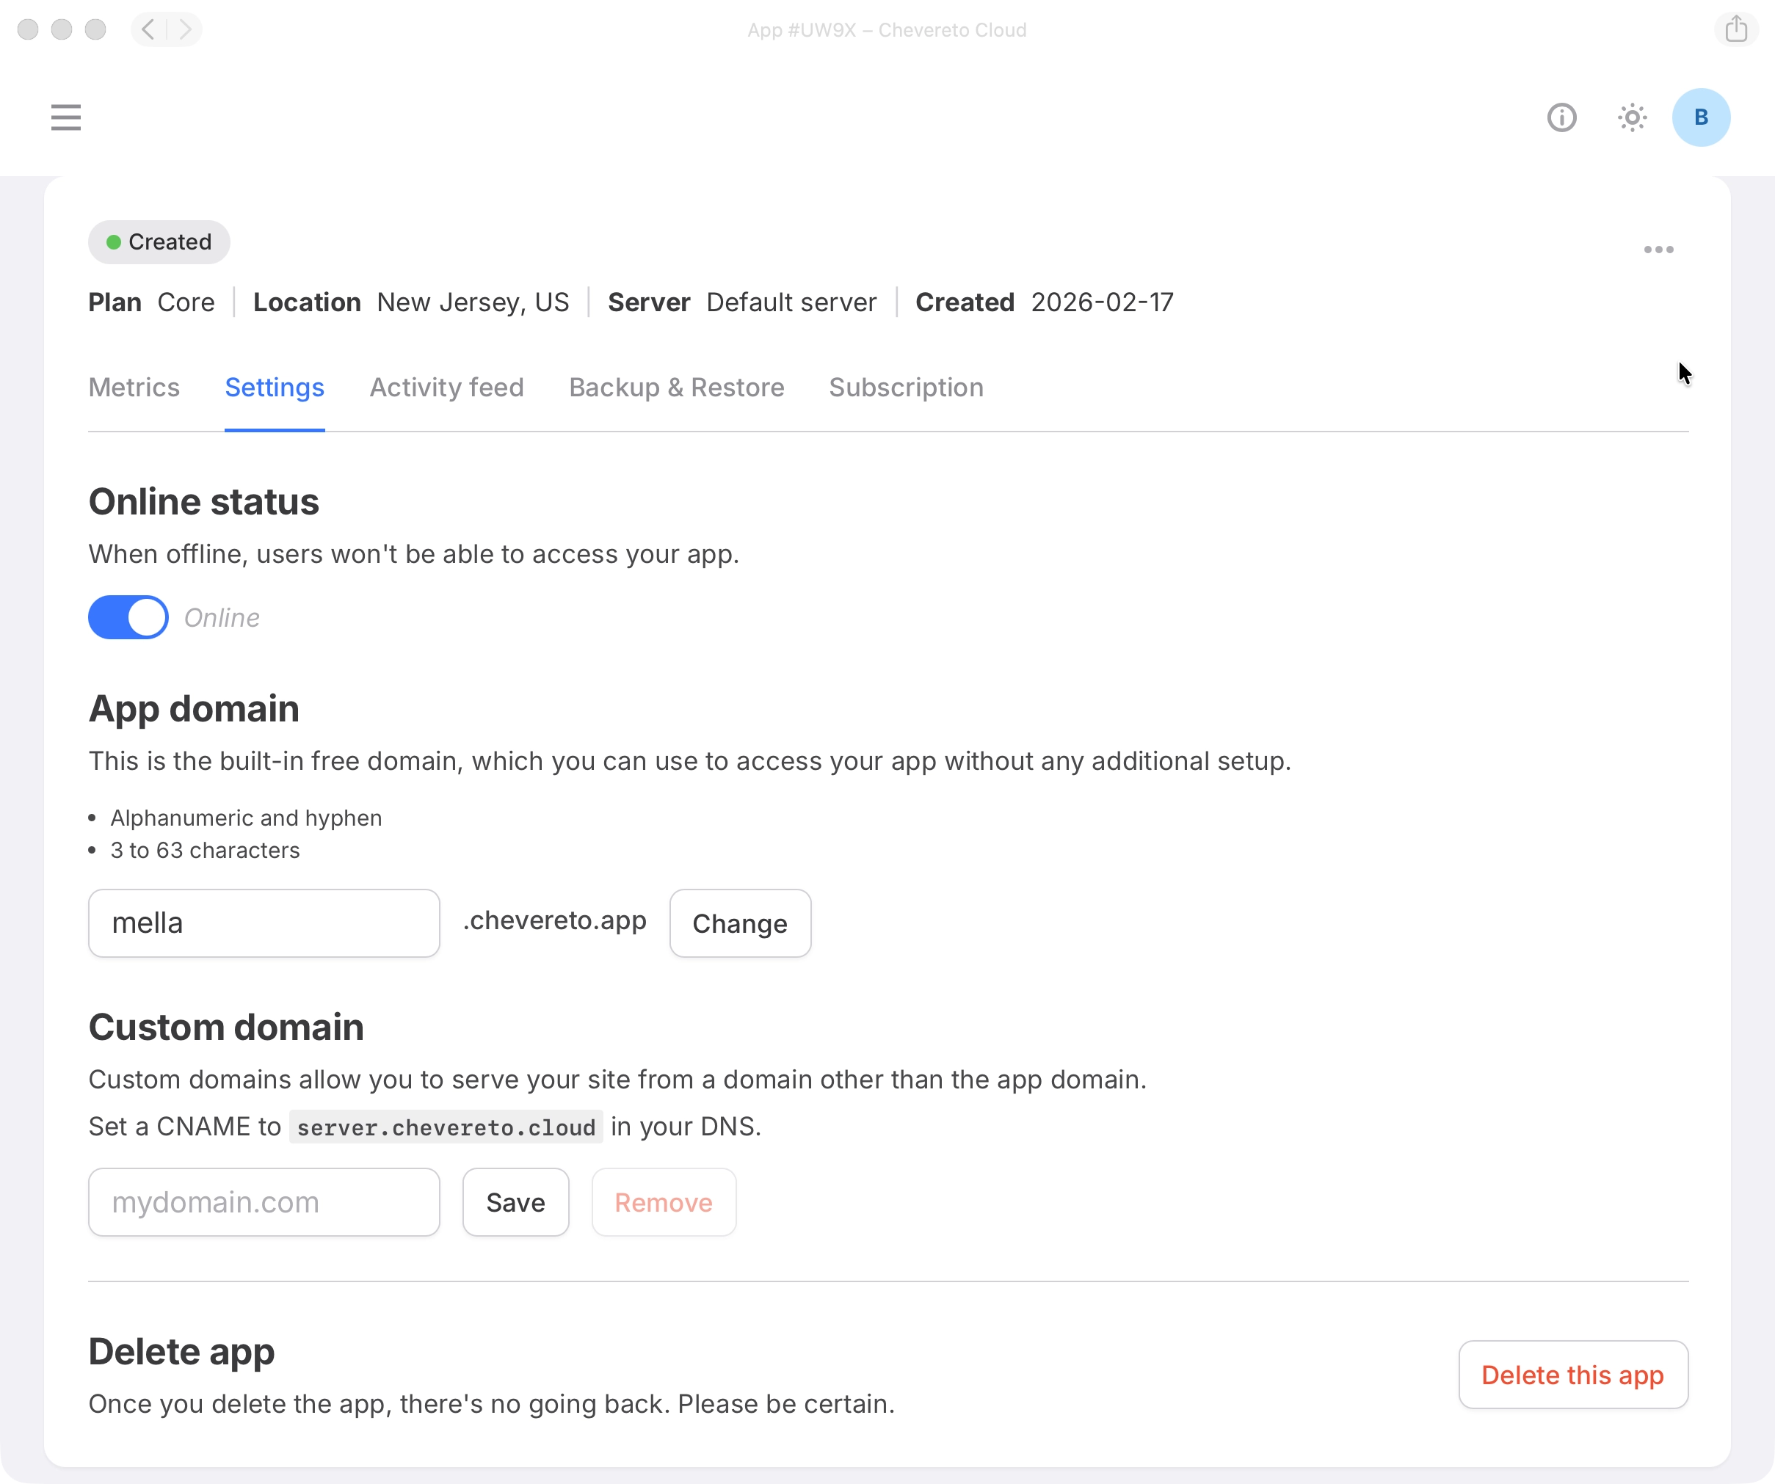Screen dimensions: 1775x1484
Task: Open the Backup & Restore tab
Action: point(677,387)
